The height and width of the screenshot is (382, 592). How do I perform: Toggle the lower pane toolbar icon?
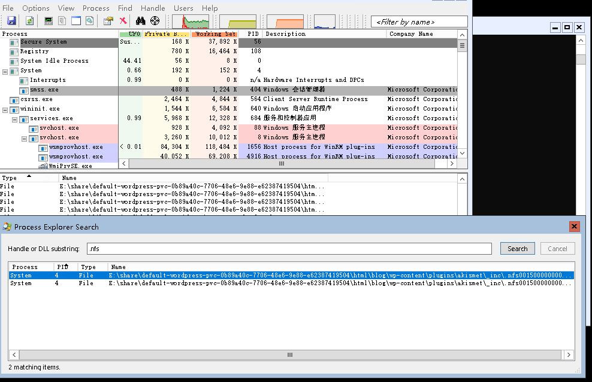[x=76, y=21]
